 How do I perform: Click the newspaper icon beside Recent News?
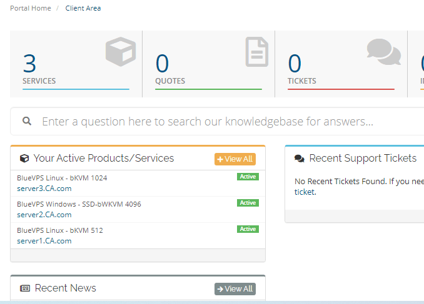coord(25,288)
